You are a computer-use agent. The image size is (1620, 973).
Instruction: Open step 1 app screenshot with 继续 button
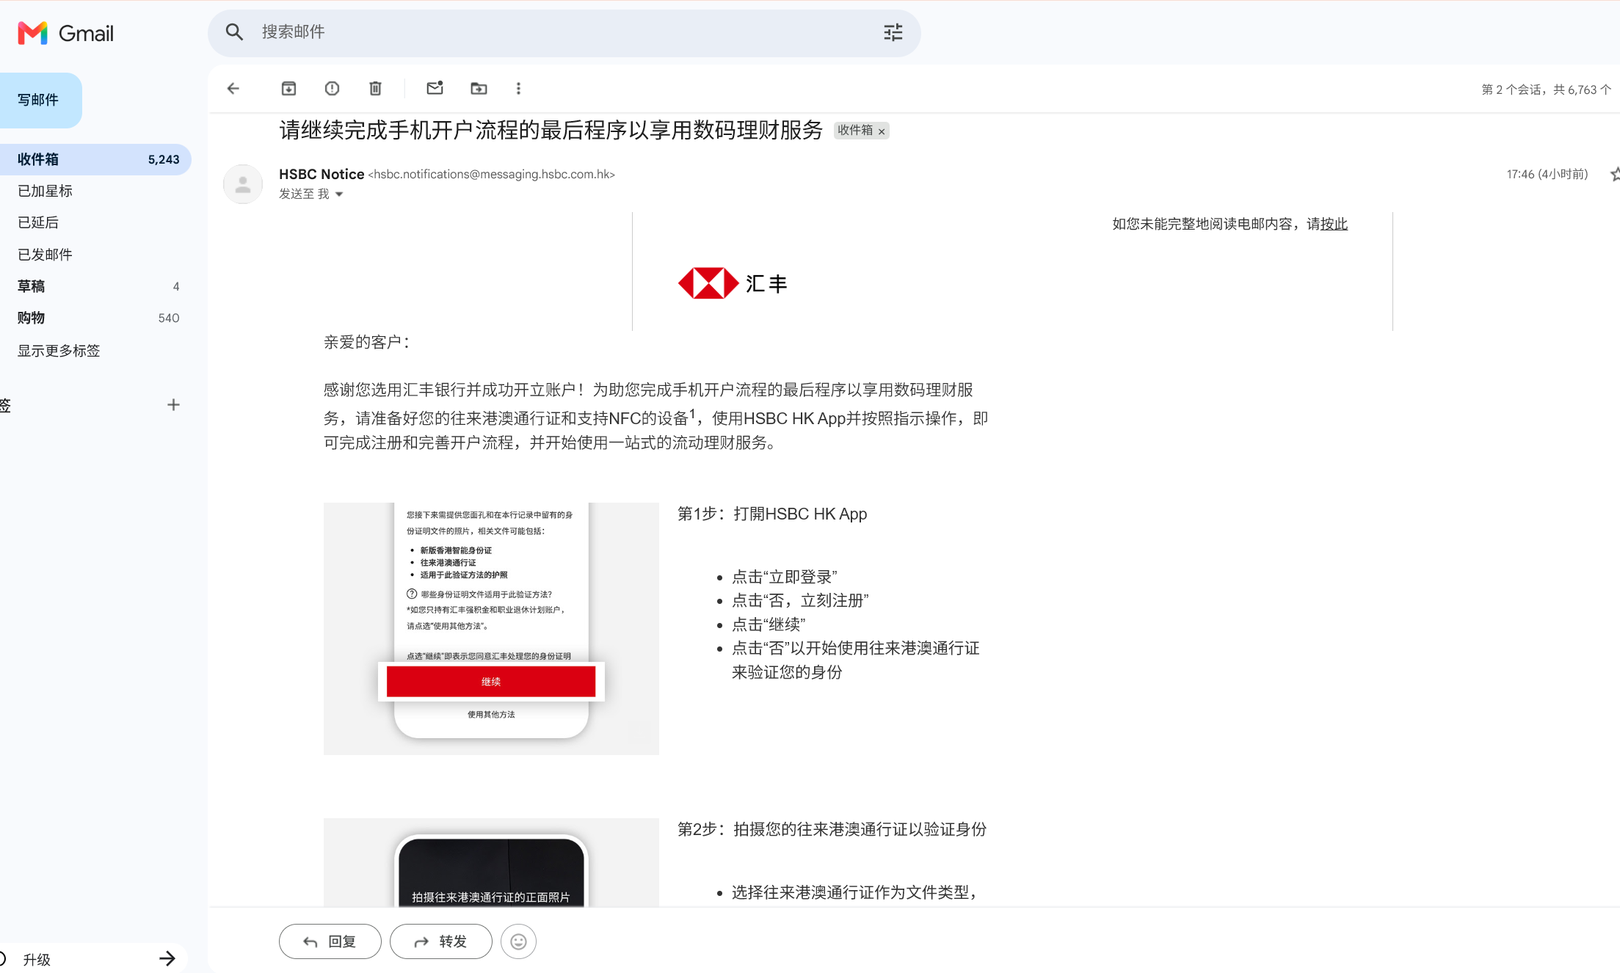pos(491,628)
